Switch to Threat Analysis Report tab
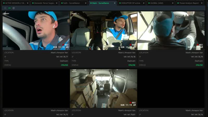This screenshot has width=208, height=117. pos(189,3)
